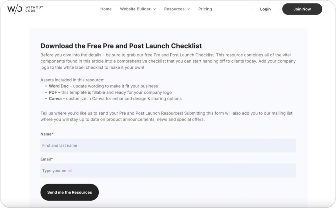Click the Without Code wordmark next to the logo
The width and height of the screenshot is (336, 208).
pos(34,9)
